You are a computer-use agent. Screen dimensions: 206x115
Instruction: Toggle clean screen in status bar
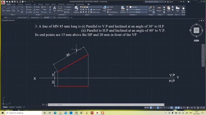[201, 108]
